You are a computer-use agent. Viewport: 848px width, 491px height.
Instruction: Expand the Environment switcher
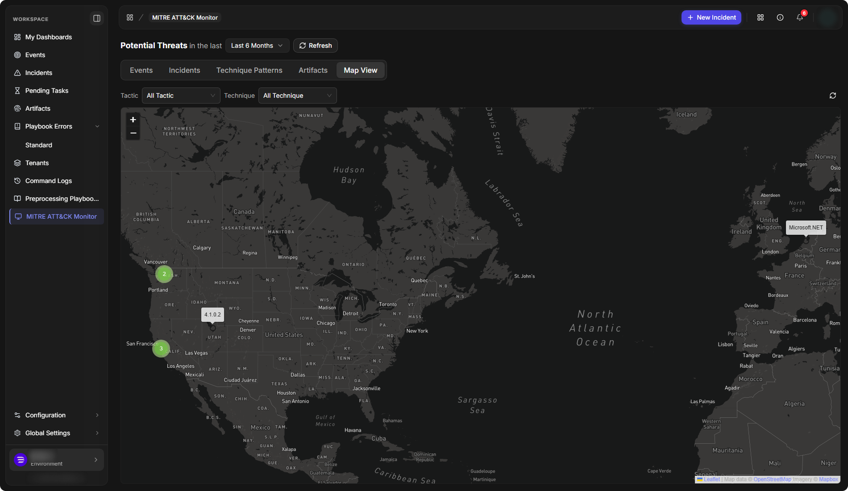[56, 460]
